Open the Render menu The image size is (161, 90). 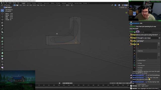point(10,3)
